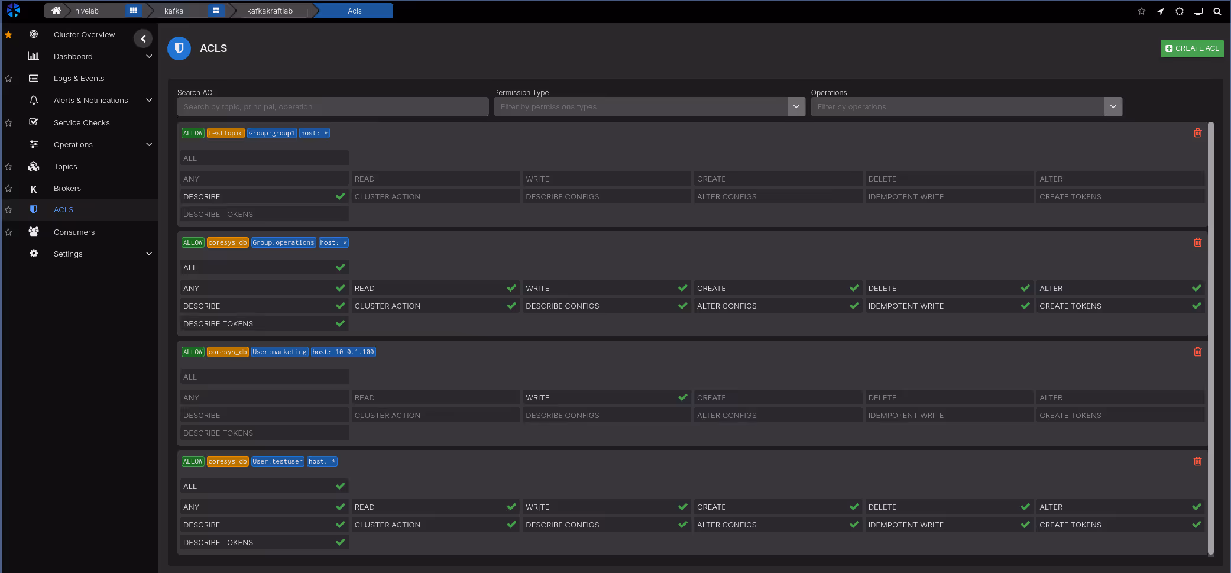Open Brokers in the sidebar
The image size is (1231, 573).
pos(67,188)
